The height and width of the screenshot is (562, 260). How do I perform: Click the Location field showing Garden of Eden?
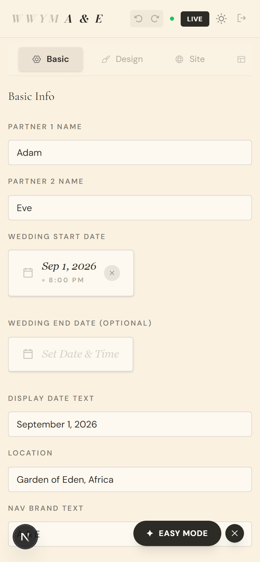pos(130,479)
